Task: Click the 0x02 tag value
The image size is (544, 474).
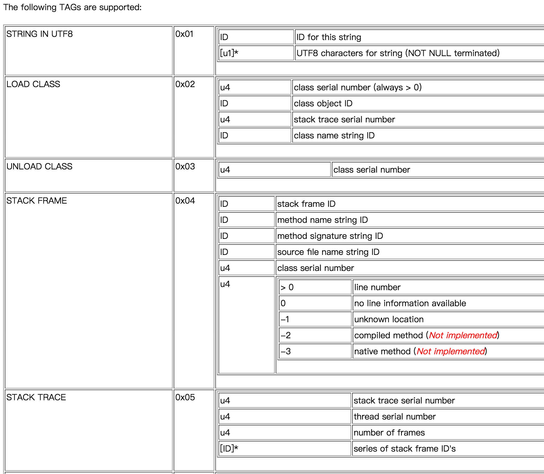Action: (185, 84)
